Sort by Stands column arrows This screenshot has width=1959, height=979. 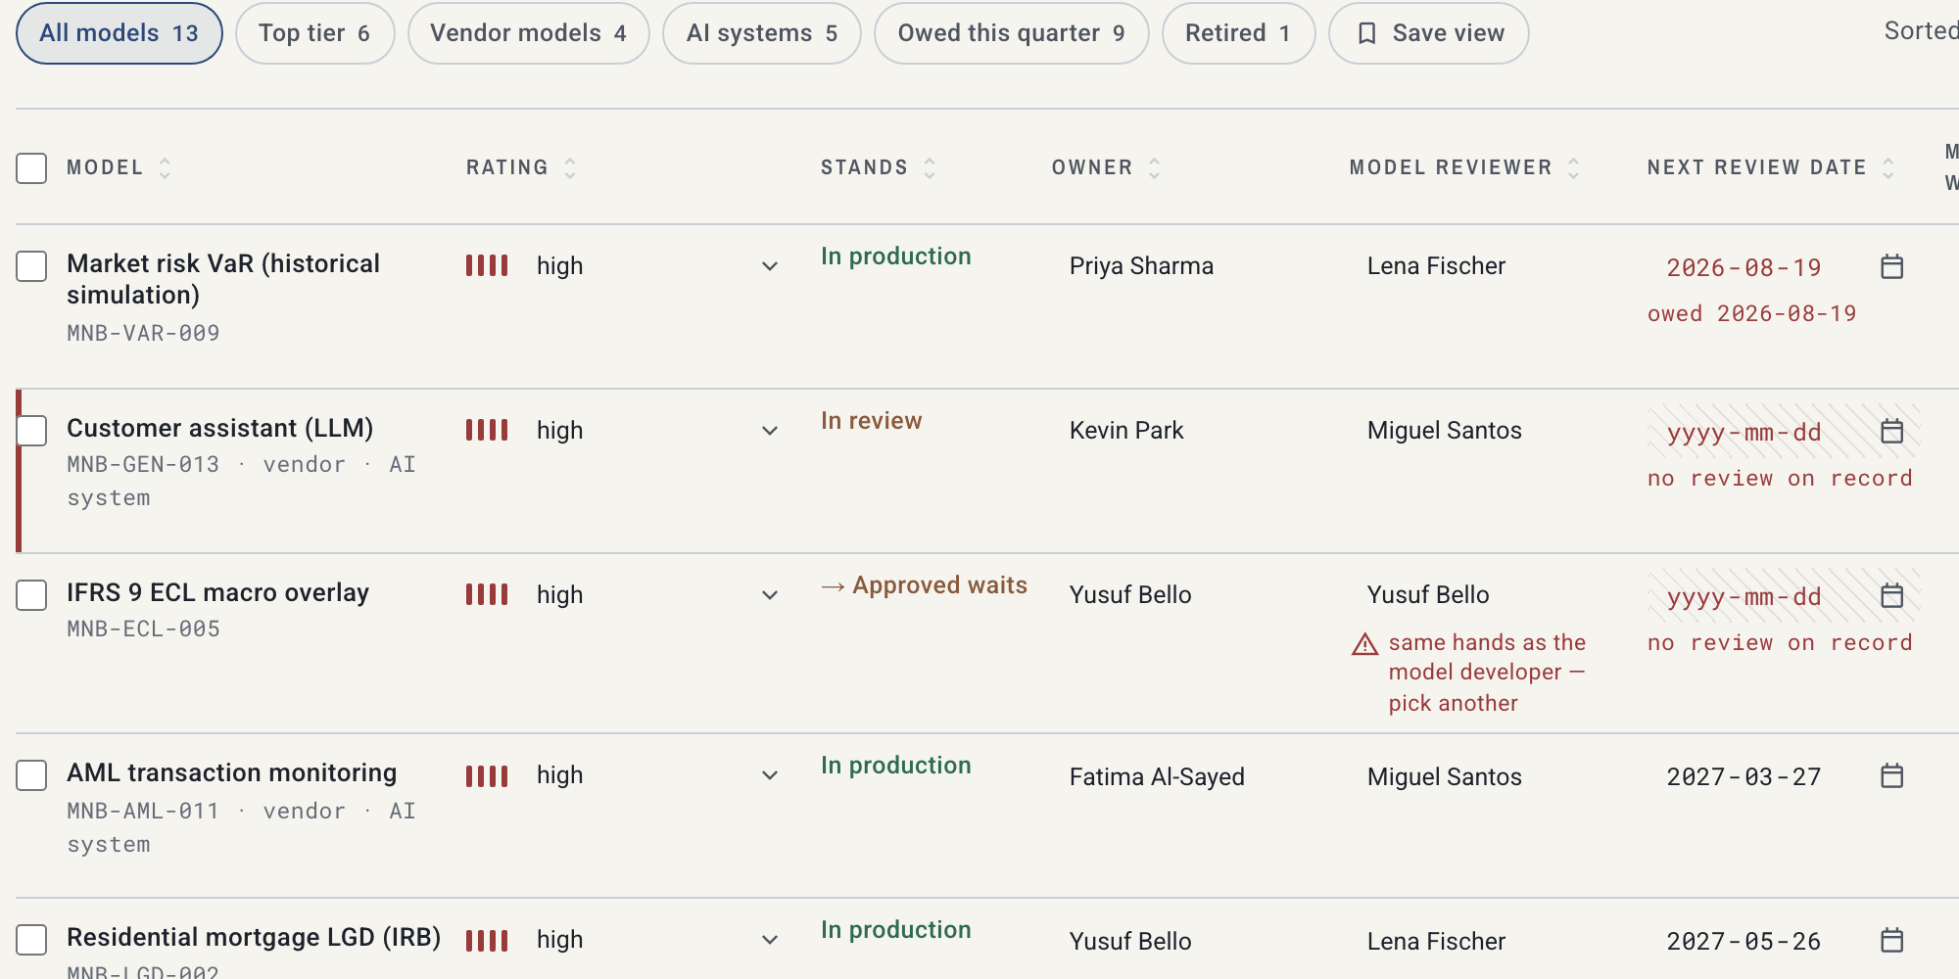(930, 168)
